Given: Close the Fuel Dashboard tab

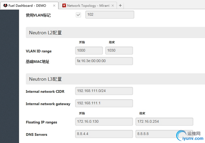Looking at the screenshot, I should [x=54, y=6].
